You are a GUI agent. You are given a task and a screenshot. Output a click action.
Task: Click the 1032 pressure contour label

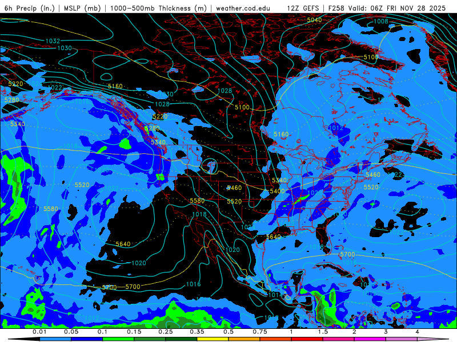click(53, 41)
